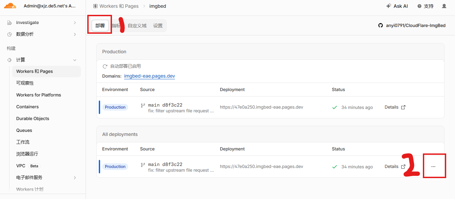Click the imgbed breadcrumb text
Image resolution: width=455 pixels, height=199 pixels.
tap(158, 6)
